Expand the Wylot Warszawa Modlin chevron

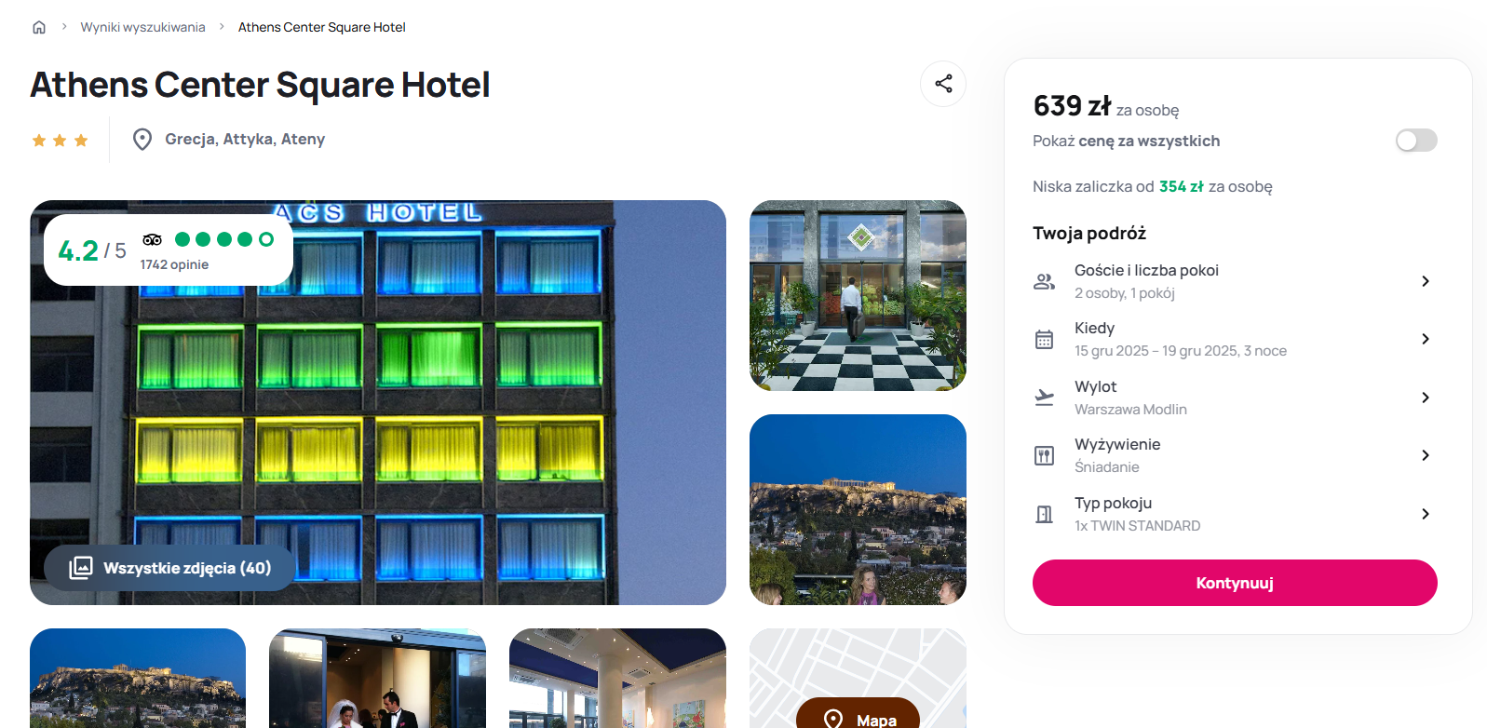click(1426, 398)
